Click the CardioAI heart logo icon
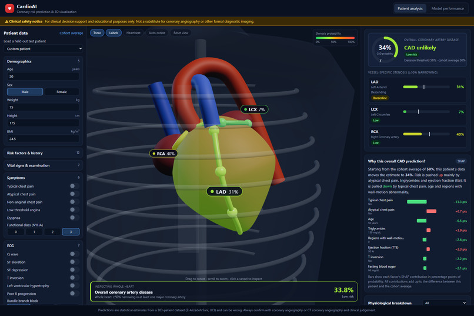Viewport: 474px width, 316px height. point(9,8)
